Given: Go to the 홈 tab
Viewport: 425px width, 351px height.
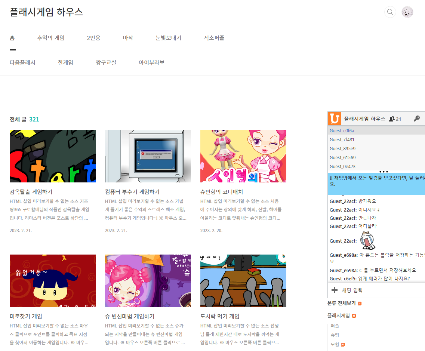Looking at the screenshot, I should [x=12, y=38].
